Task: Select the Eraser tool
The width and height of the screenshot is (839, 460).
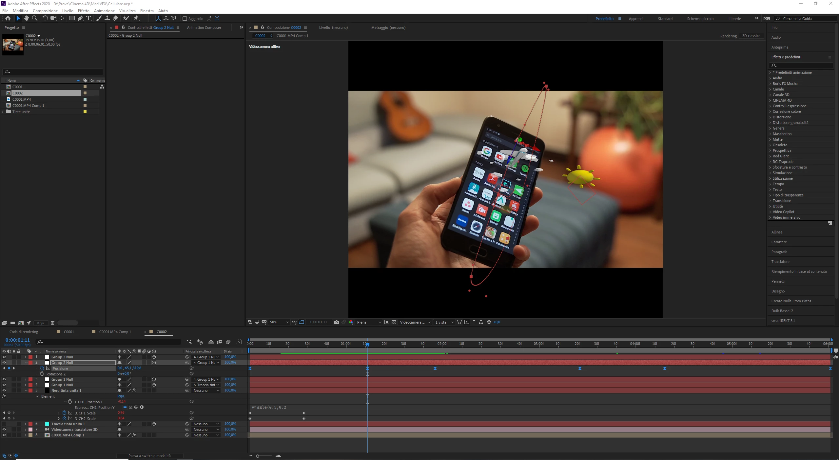Action: [115, 18]
